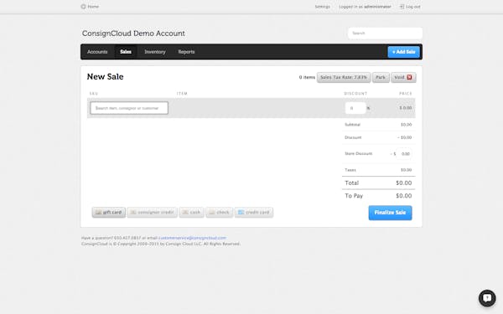This screenshot has width=503, height=314.
Task: Click the Void button label
Action: [399, 77]
